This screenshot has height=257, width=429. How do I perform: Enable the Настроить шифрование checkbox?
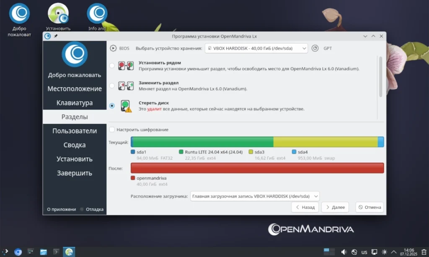coord(112,130)
